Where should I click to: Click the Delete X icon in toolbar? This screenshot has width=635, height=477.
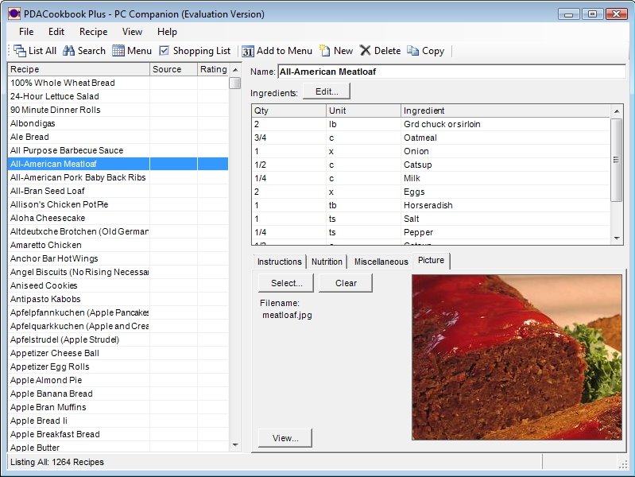tap(366, 51)
